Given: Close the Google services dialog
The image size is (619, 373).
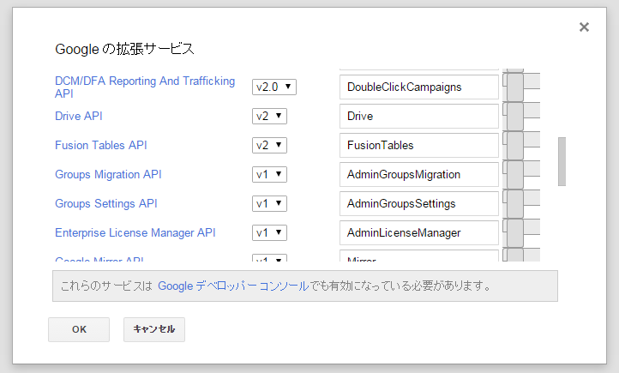Looking at the screenshot, I should point(584,27).
